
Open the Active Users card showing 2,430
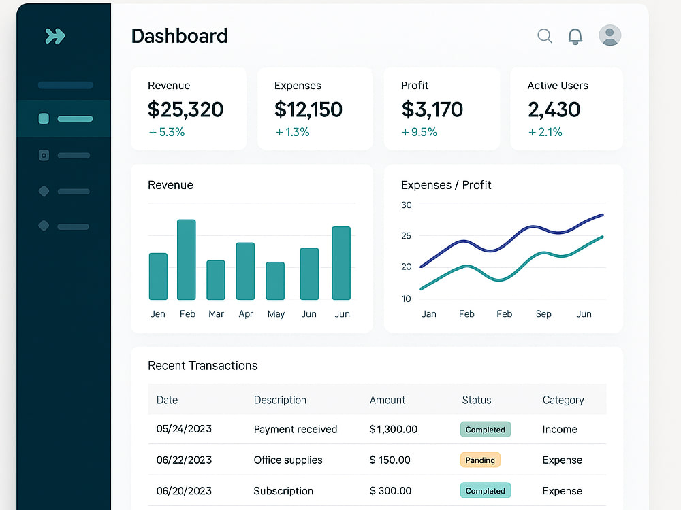[x=567, y=108]
